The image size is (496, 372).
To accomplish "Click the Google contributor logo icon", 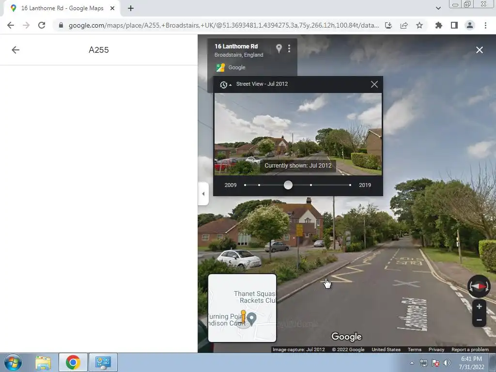I will pyautogui.click(x=220, y=67).
